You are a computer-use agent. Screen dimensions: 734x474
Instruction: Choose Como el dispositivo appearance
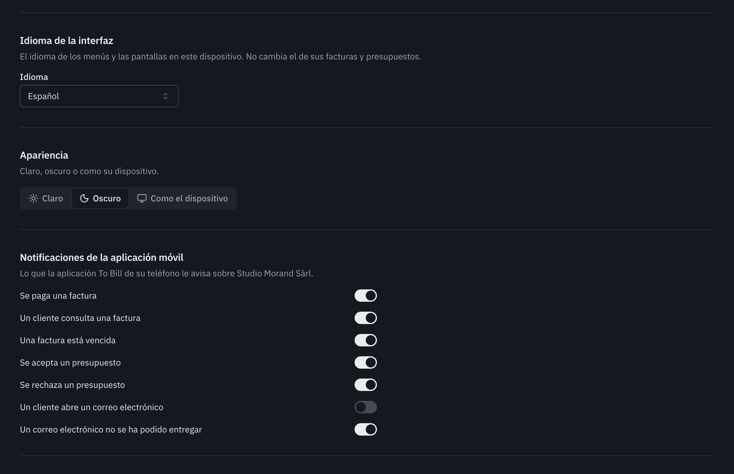(183, 198)
